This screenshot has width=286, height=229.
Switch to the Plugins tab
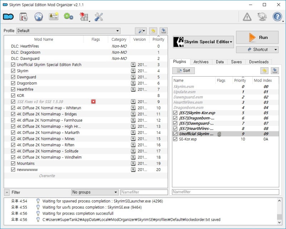click(x=180, y=62)
